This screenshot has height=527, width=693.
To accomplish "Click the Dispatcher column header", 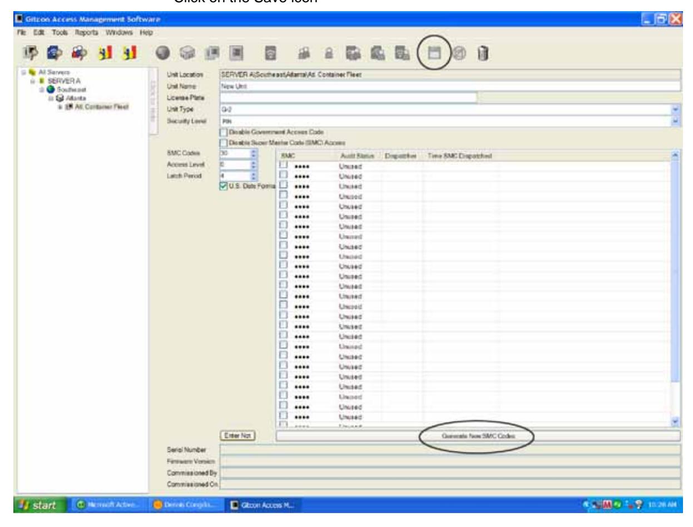I will 402,156.
